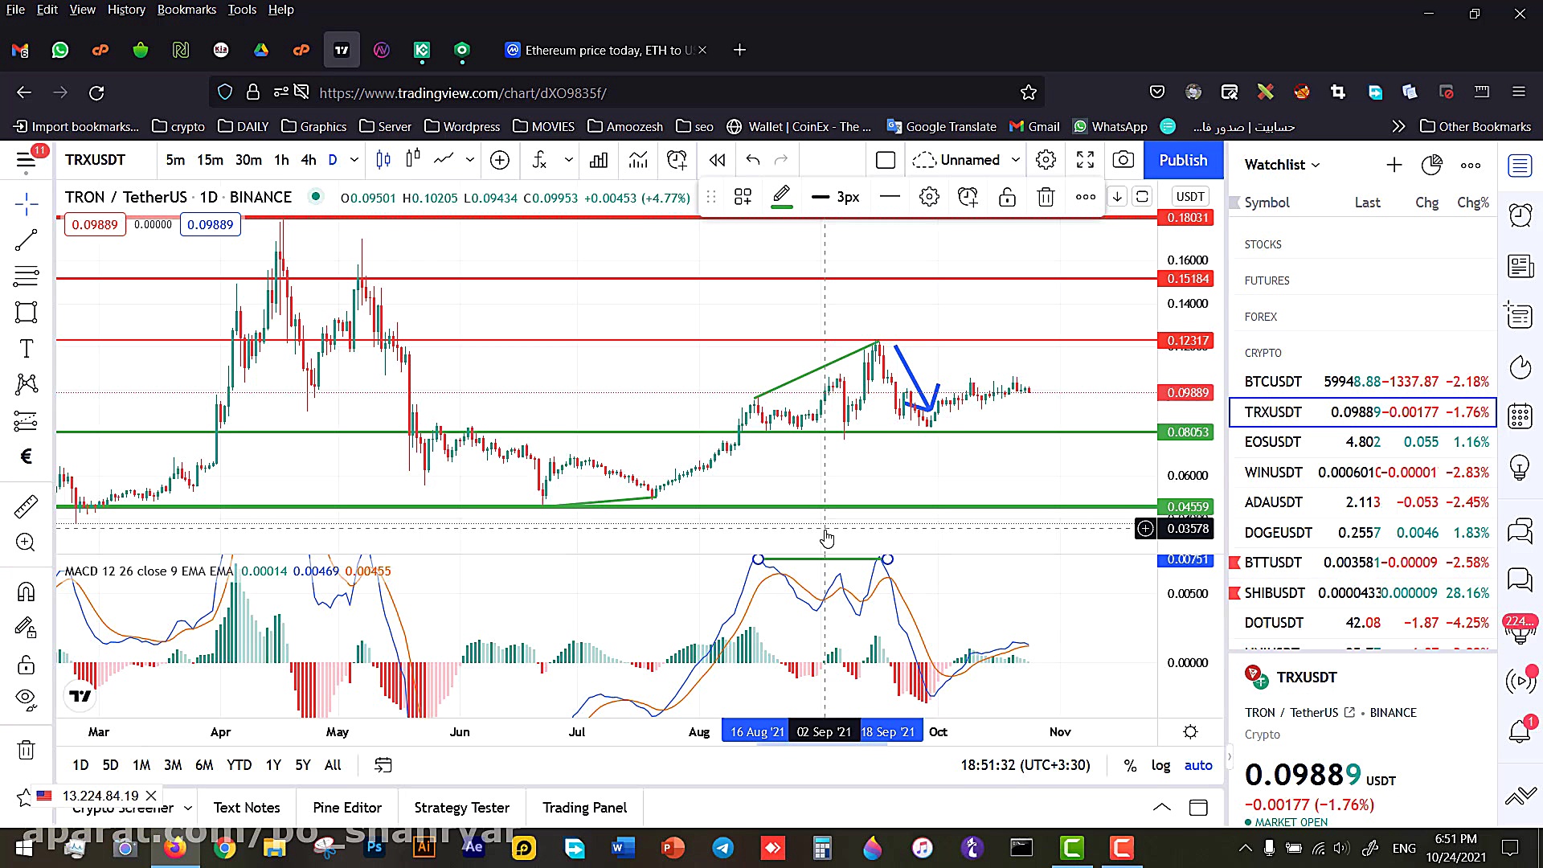Click the bar replay rewind icon
Image resolution: width=1543 pixels, height=868 pixels.
[717, 160]
